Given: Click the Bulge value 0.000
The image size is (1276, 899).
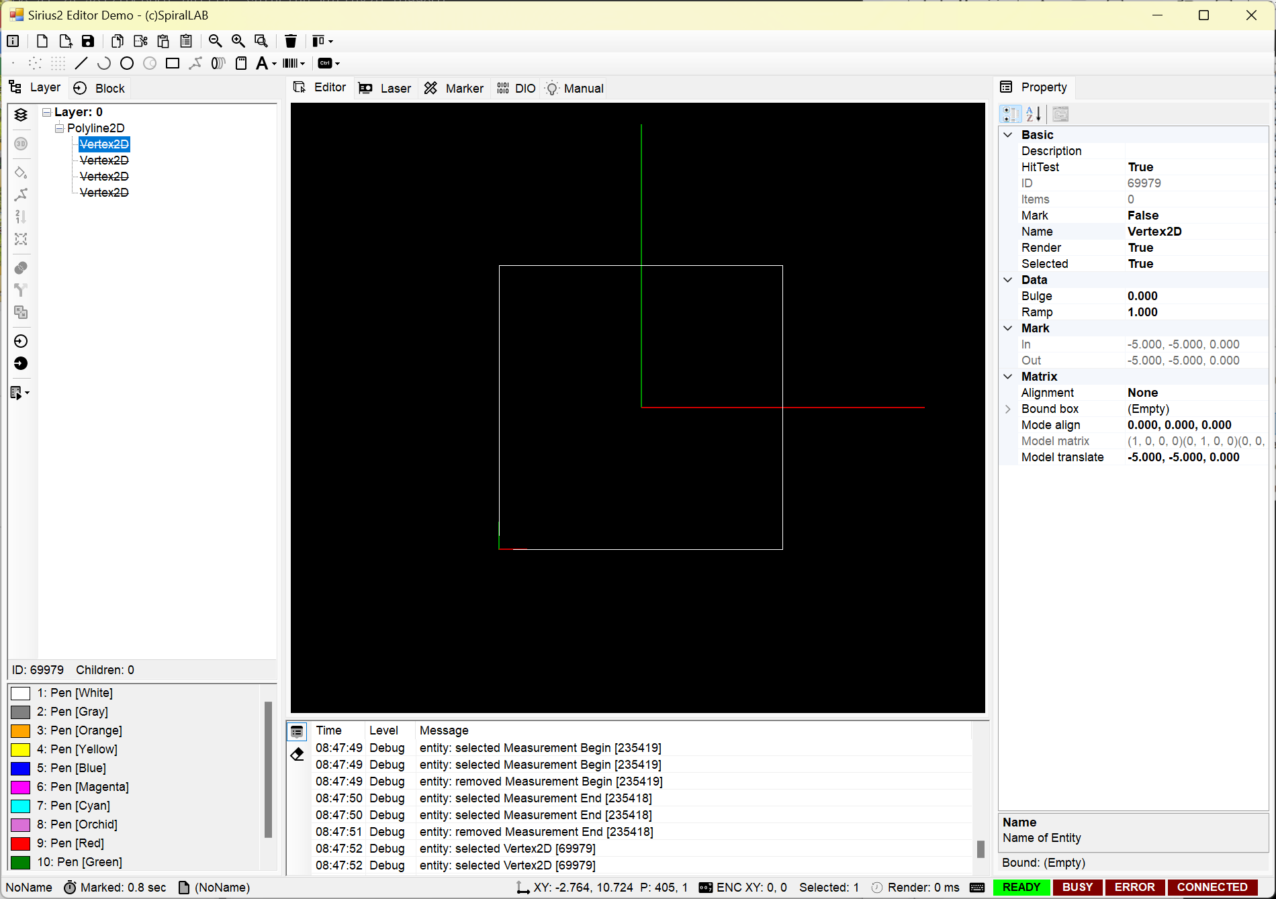Looking at the screenshot, I should pyautogui.click(x=1143, y=296).
